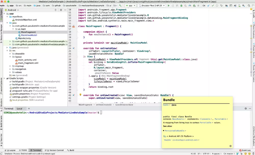Collapse the manifests folder
Screen dimensions: 255x155
tap(7, 17)
